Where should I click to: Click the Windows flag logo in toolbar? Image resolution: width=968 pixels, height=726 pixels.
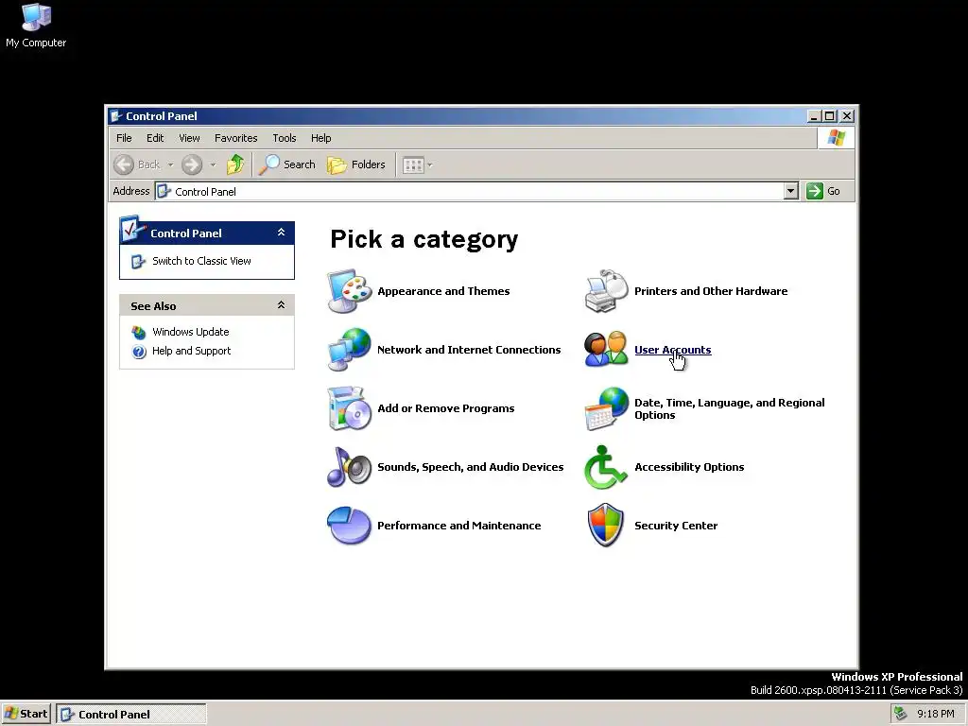point(836,138)
